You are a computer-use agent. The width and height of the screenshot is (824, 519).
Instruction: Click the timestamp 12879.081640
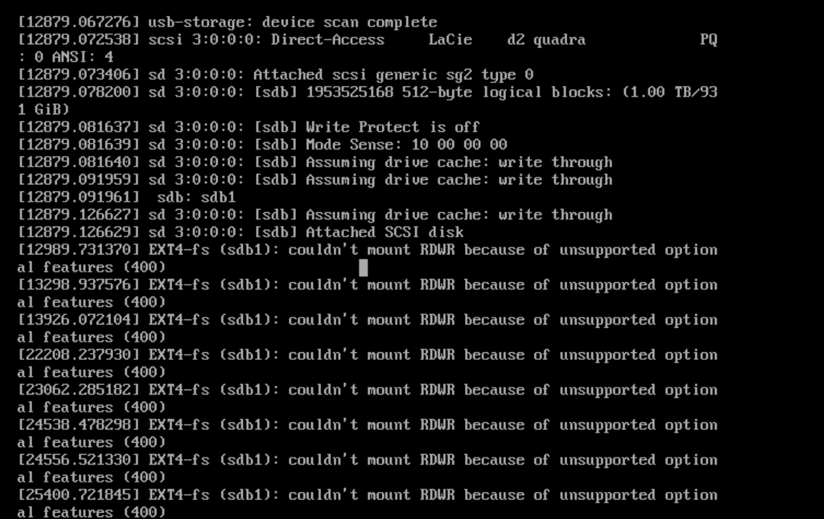79,163
